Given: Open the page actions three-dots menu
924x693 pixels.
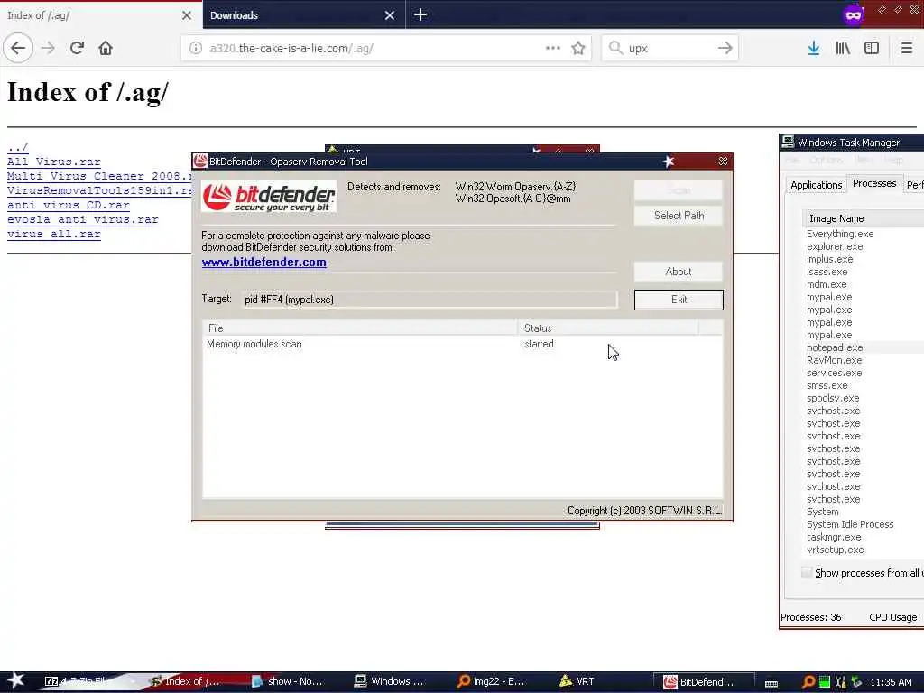Looking at the screenshot, I should coord(553,48).
